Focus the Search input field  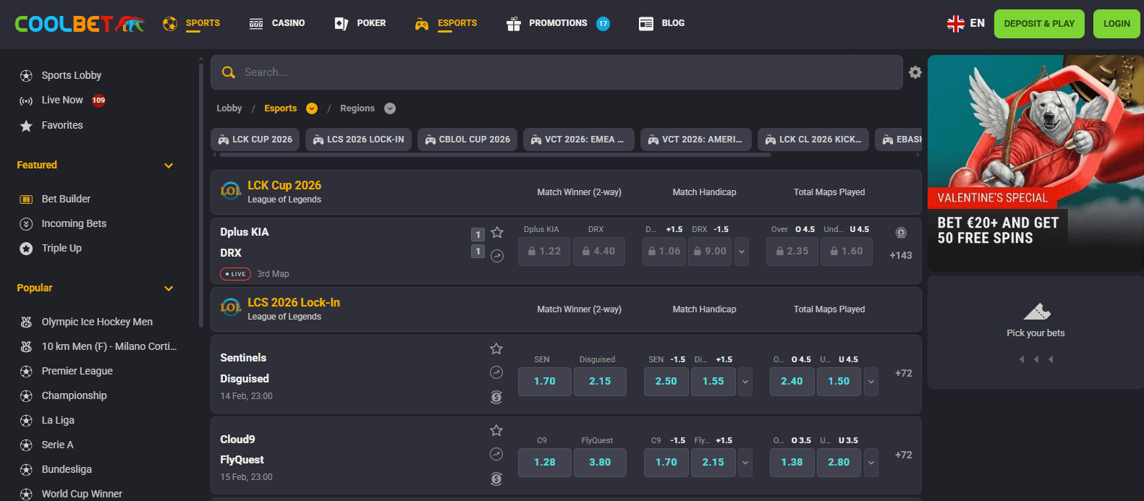click(x=556, y=72)
